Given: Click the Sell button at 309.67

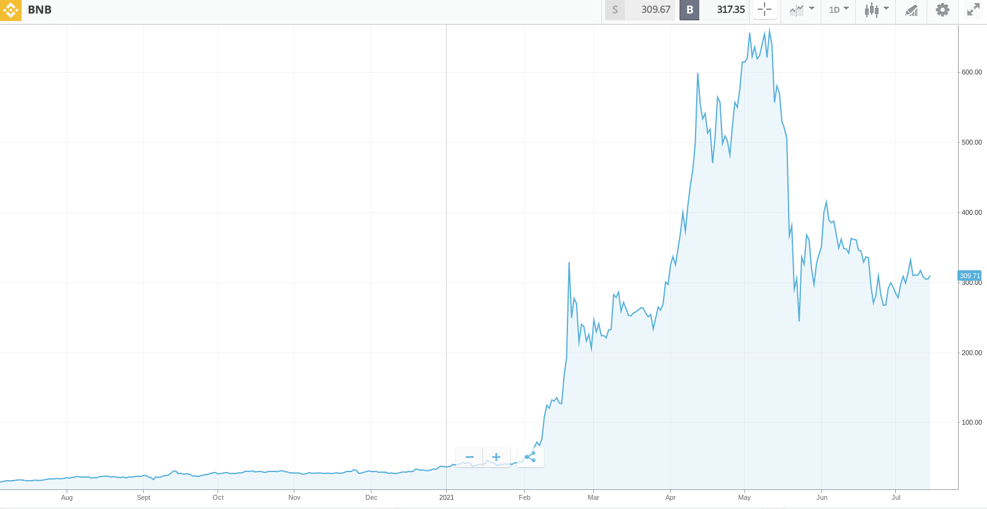Looking at the screenshot, I should pyautogui.click(x=640, y=10).
